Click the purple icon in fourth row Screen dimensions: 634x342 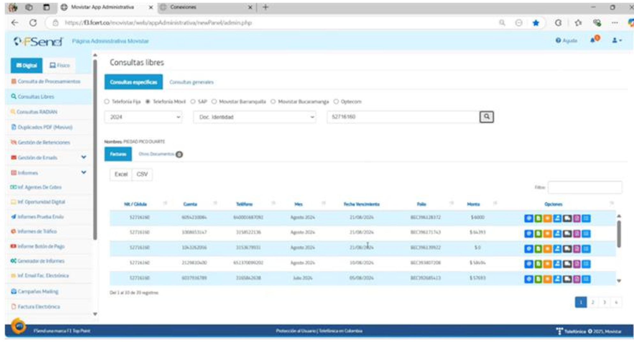coord(577,264)
